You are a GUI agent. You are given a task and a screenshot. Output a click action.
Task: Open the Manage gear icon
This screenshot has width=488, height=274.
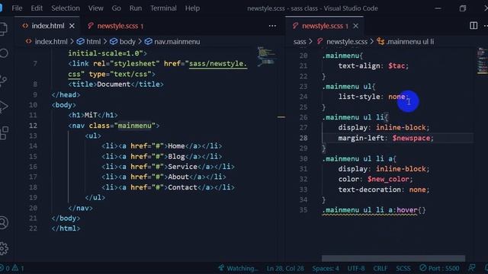[3, 248]
